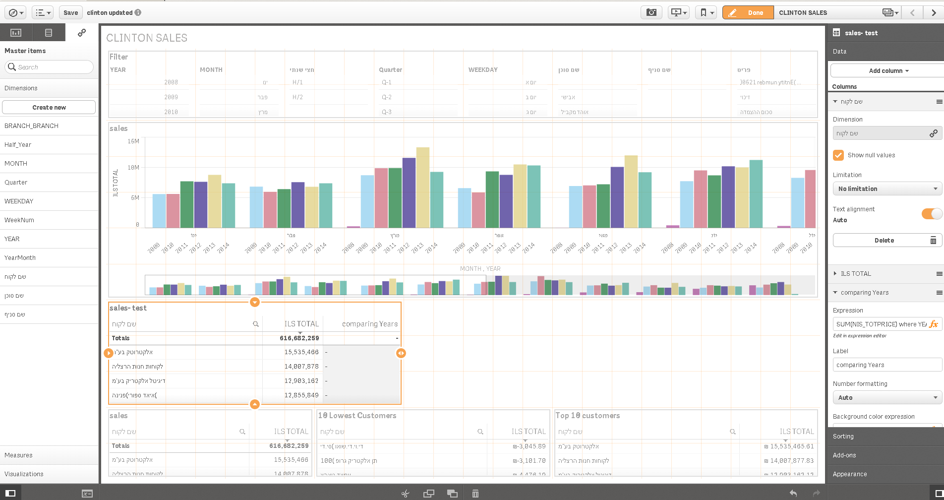Viewport: 944px width, 500px height.
Task: Open expression editor via fx icon
Action: coord(934,324)
